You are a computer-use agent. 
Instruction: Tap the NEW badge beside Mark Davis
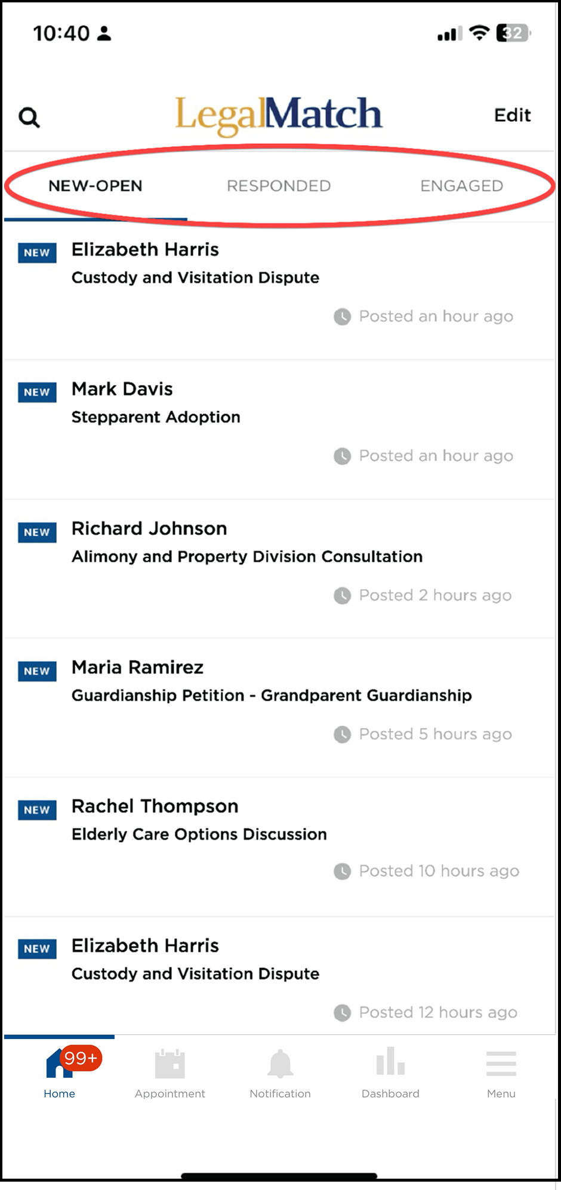tap(37, 392)
